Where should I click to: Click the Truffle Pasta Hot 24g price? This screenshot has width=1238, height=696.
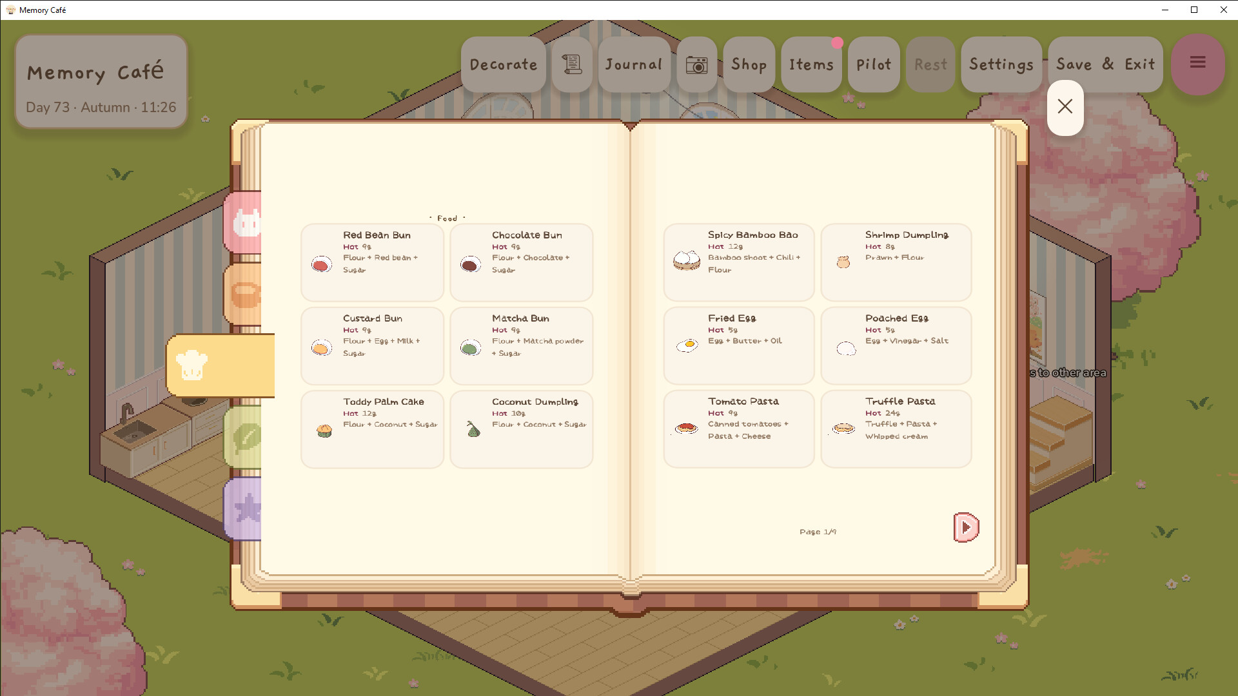882,413
